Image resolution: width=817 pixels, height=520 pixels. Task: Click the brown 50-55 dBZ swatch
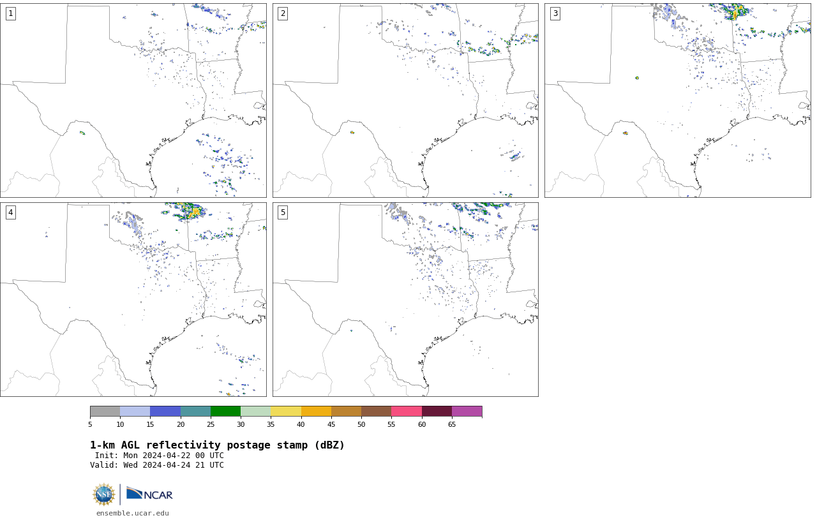(377, 411)
